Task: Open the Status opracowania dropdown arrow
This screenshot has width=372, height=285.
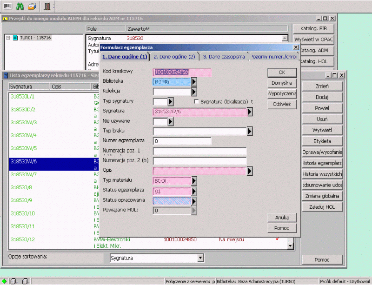Action: coord(194,201)
